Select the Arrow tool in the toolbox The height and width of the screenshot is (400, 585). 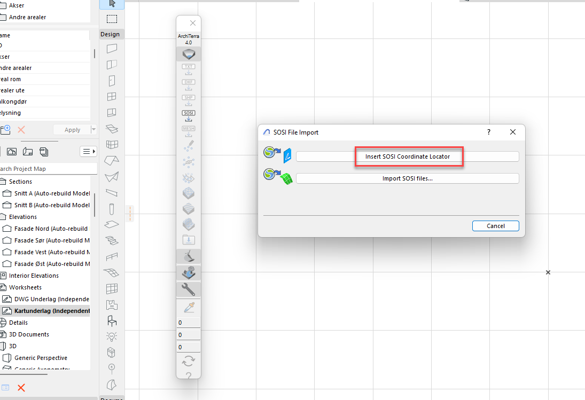[112, 4]
